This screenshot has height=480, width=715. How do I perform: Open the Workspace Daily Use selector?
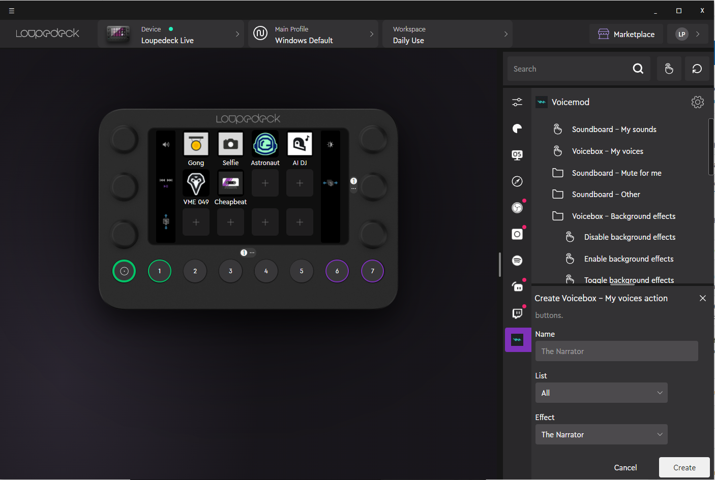click(x=447, y=34)
